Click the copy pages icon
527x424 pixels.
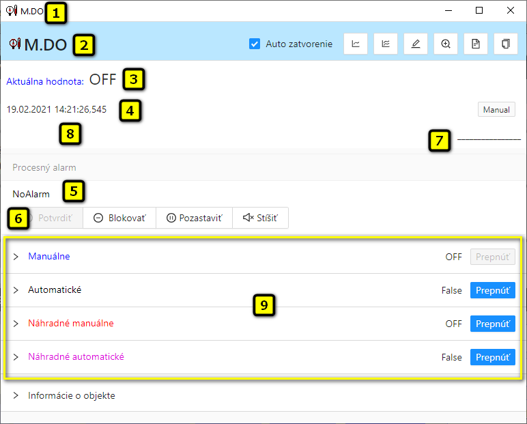pos(506,44)
